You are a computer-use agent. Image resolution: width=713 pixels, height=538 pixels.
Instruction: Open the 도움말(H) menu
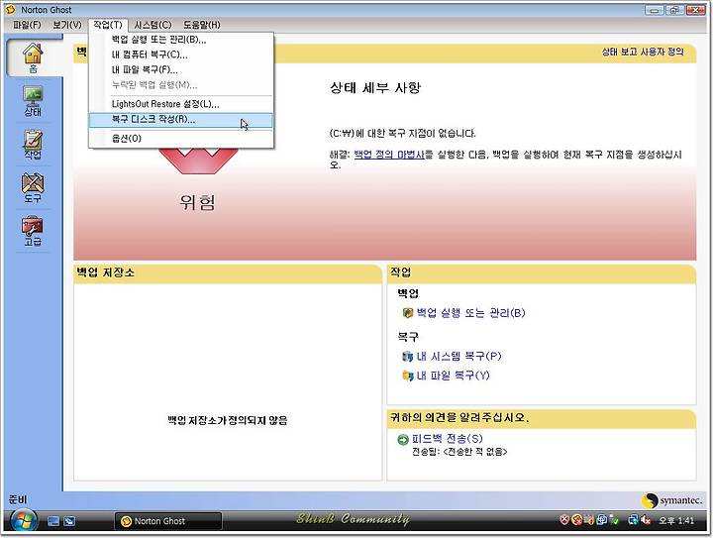pyautogui.click(x=201, y=25)
